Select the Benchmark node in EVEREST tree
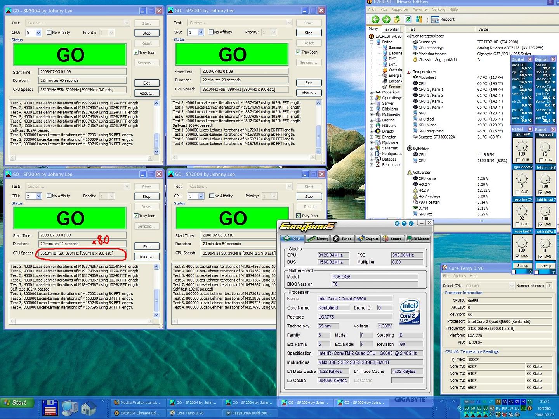The height and width of the screenshot is (419, 559). pos(388,165)
